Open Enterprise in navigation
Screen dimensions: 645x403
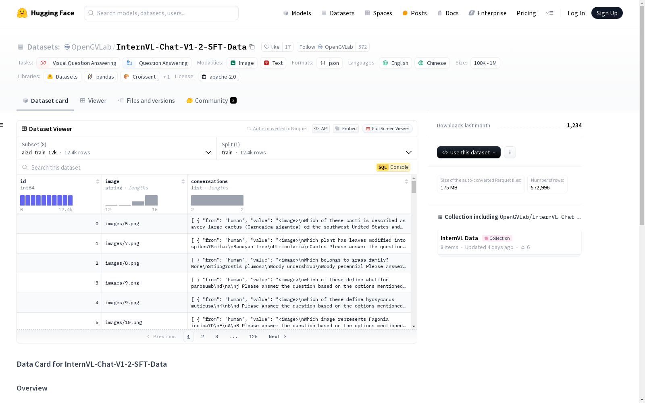click(x=488, y=13)
